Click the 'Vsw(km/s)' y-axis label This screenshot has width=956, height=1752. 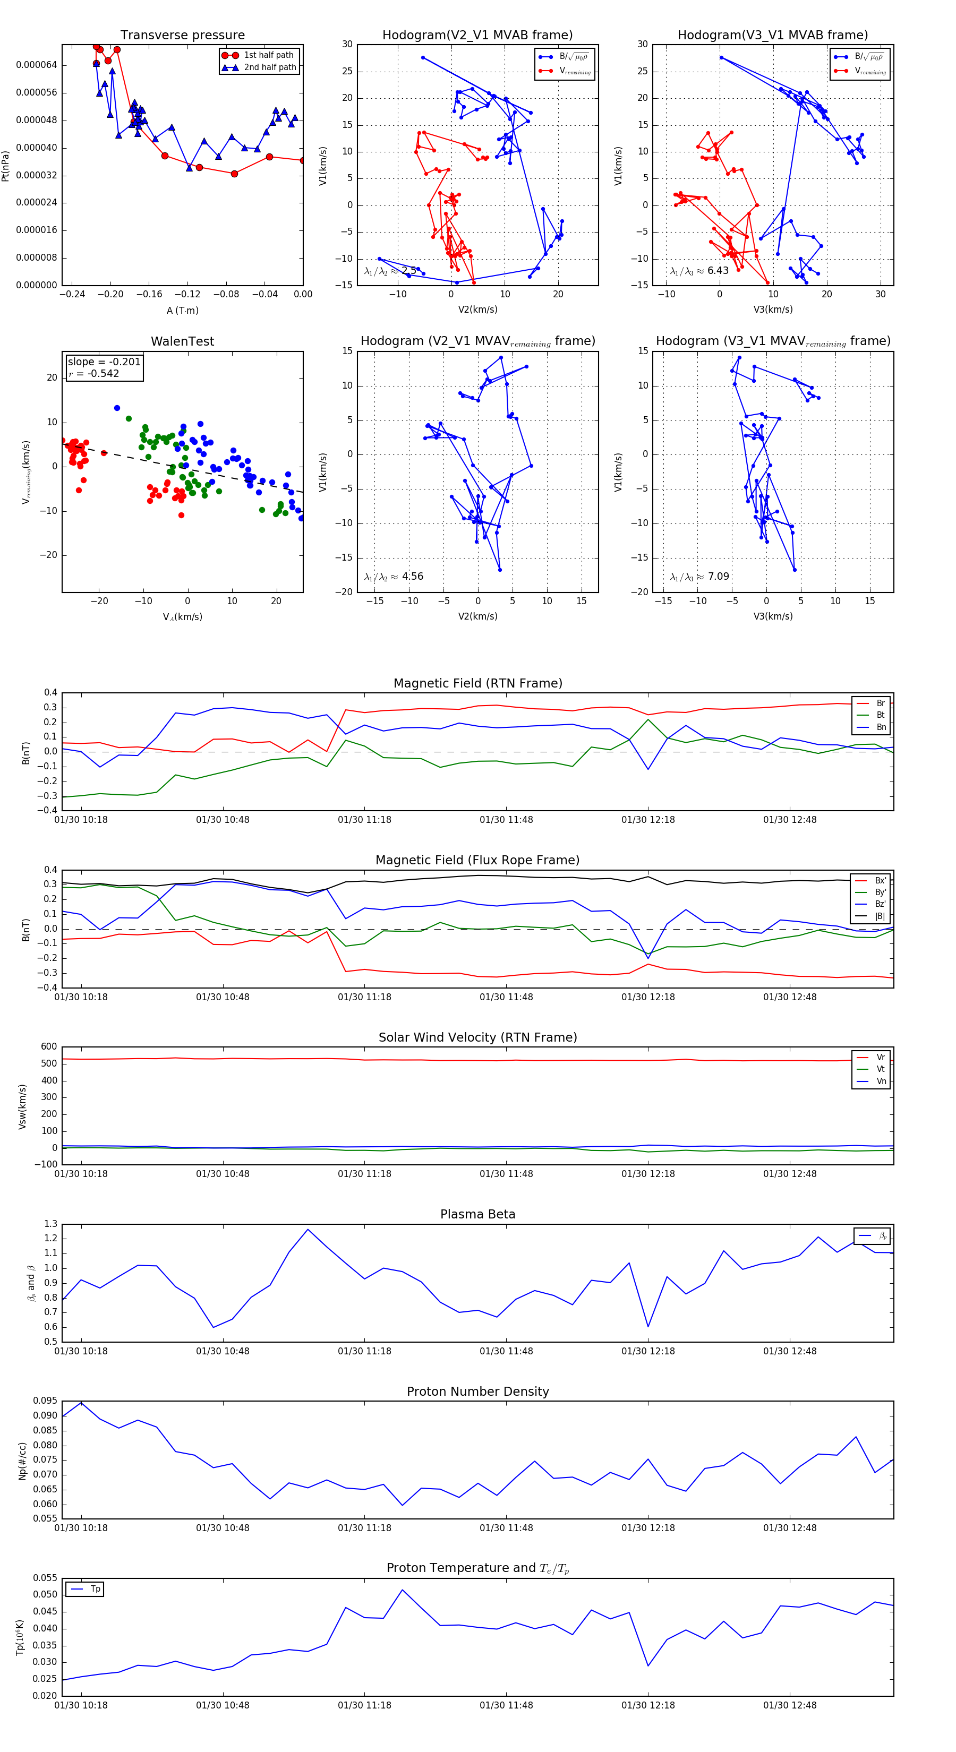point(22,1106)
